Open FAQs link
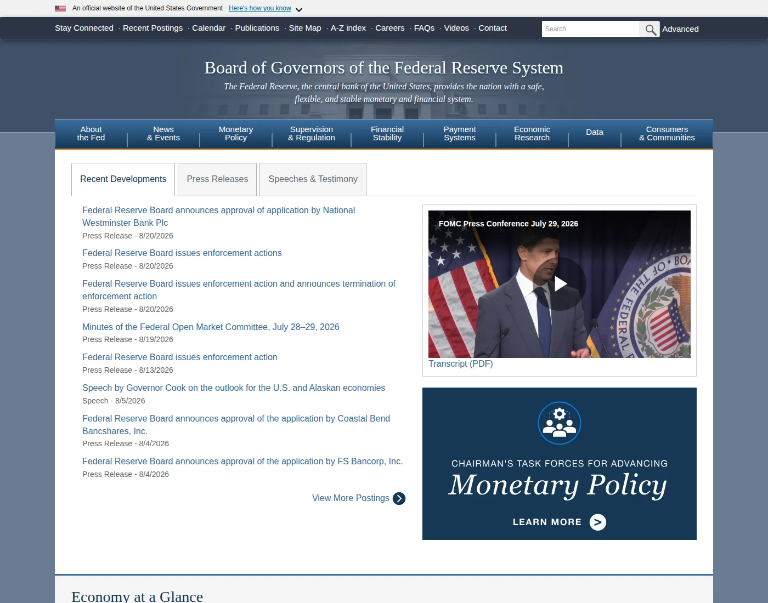Viewport: 768px width, 603px height. click(x=424, y=28)
